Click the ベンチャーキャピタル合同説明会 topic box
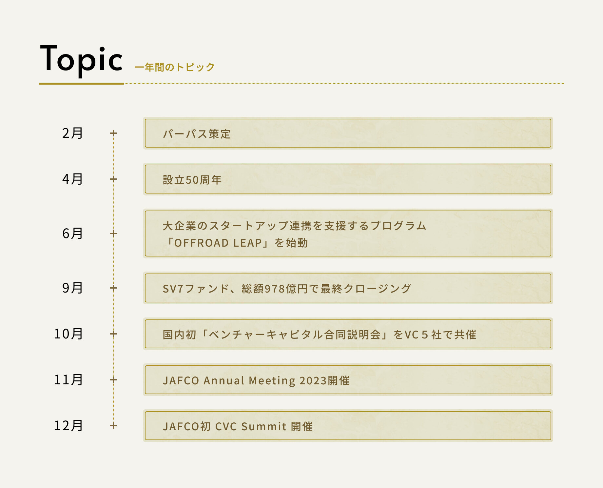Screen dimensions: 603x488 [348, 334]
